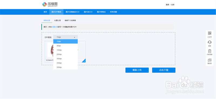Screen dimensions: 216x99
Task: Click the 注册 link
Action: [x=173, y=5]
